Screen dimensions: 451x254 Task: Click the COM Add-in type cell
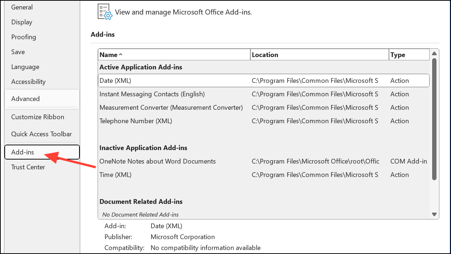point(409,161)
